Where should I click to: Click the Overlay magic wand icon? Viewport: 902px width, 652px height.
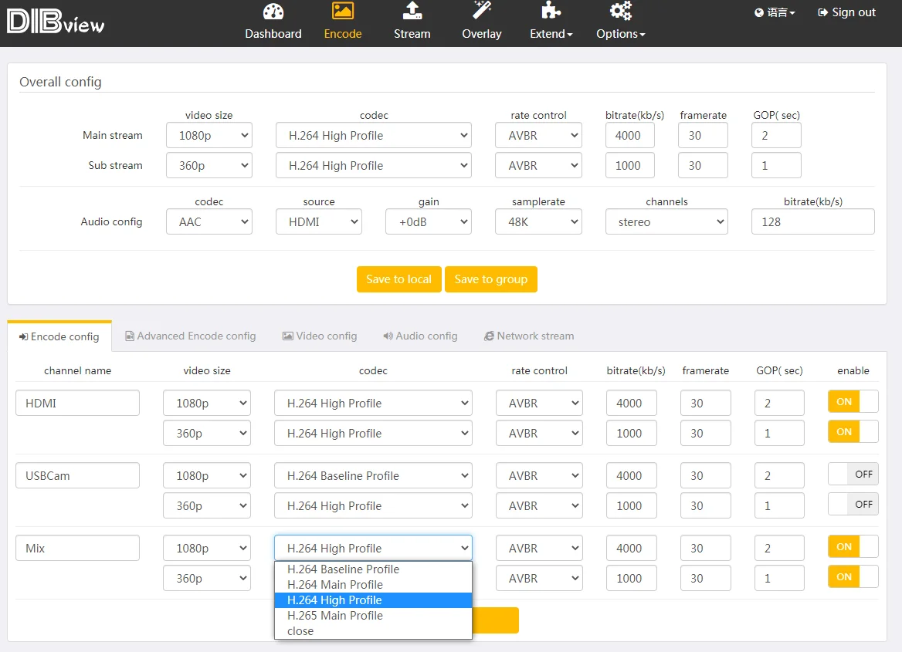click(482, 11)
